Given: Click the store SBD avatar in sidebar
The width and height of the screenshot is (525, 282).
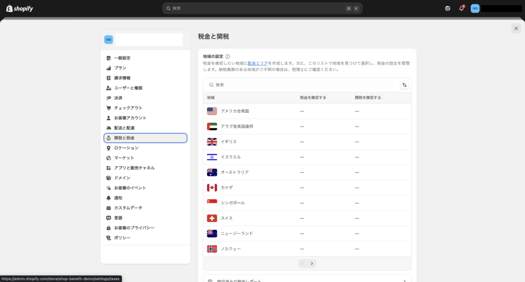Looking at the screenshot, I should tap(109, 39).
